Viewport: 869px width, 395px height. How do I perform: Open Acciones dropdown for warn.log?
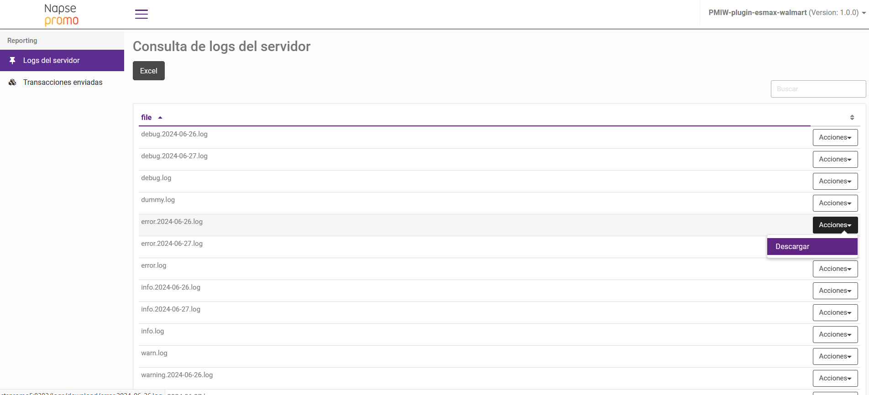point(835,356)
